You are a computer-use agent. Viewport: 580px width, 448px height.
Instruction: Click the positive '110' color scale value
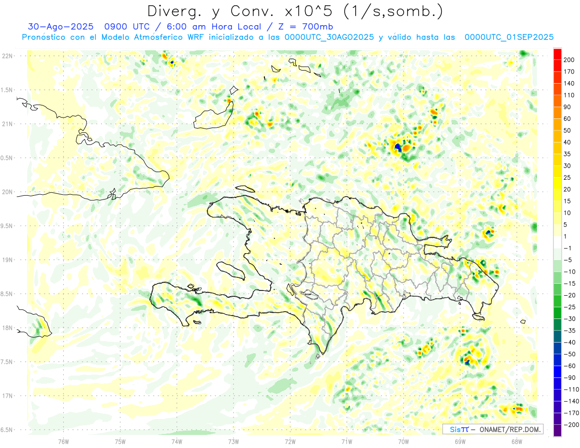pos(570,95)
